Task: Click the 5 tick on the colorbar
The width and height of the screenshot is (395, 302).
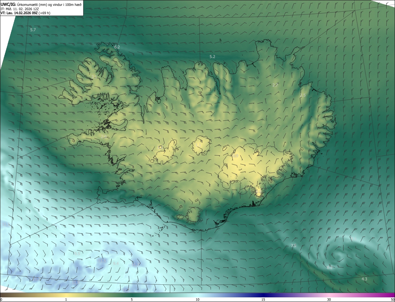Action: pyautogui.click(x=132, y=300)
